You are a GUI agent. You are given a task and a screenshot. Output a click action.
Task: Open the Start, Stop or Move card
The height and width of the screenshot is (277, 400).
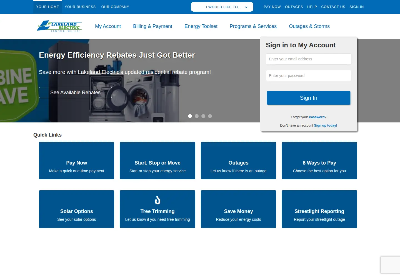157,161
